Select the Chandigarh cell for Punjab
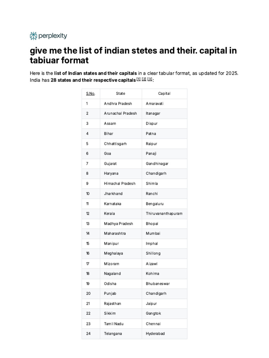This screenshot has width=269, height=358. pyautogui.click(x=165, y=294)
